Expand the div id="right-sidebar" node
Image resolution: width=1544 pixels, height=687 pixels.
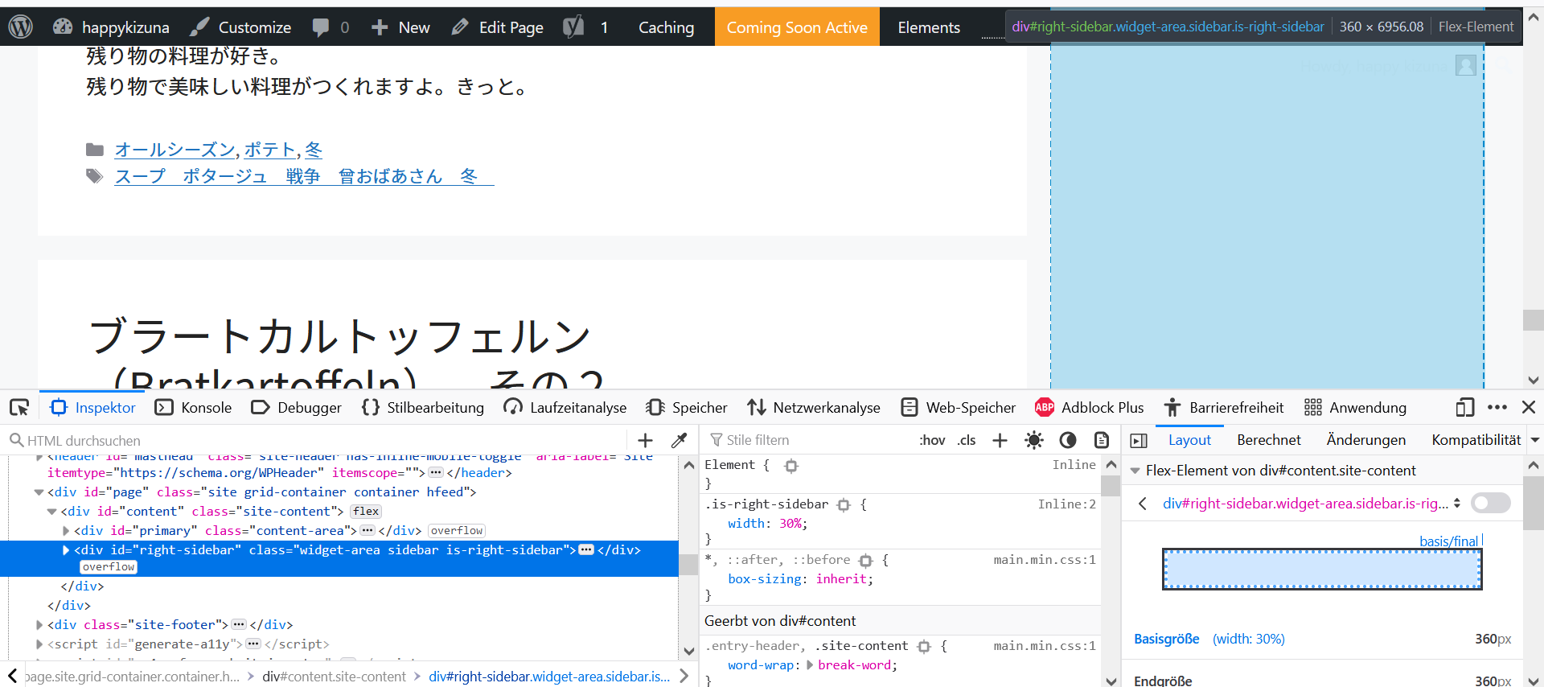coord(66,550)
